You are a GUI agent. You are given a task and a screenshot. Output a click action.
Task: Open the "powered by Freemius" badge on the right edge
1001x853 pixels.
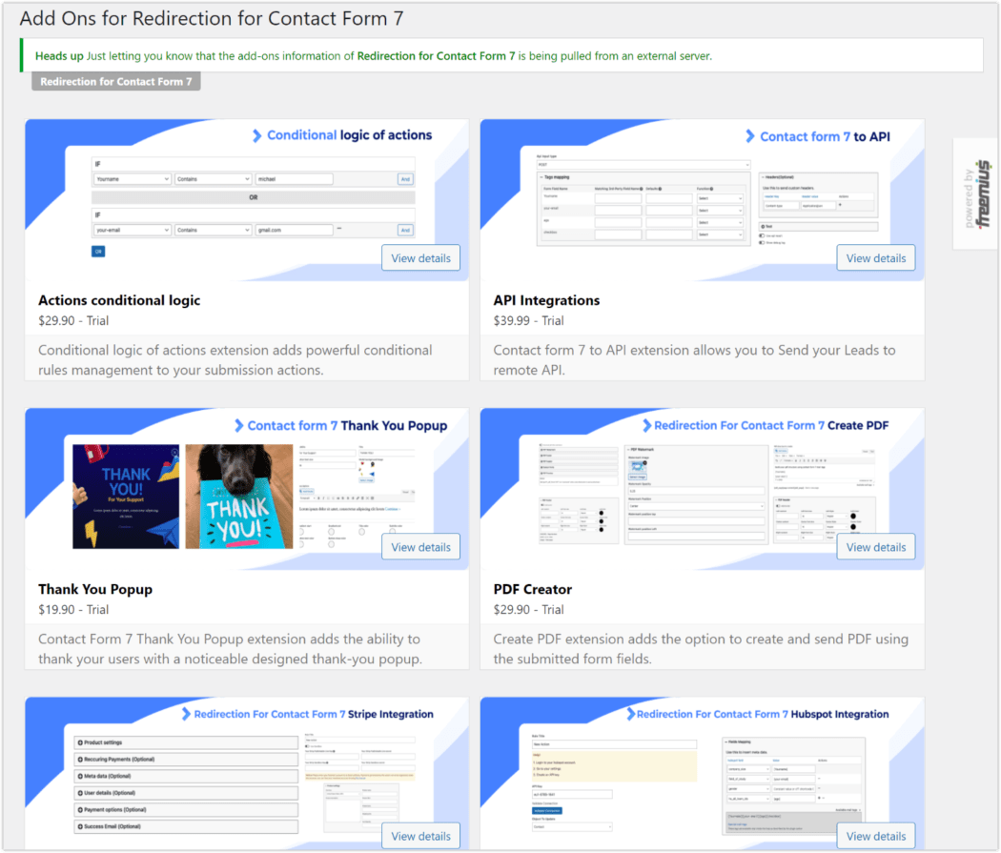(975, 193)
